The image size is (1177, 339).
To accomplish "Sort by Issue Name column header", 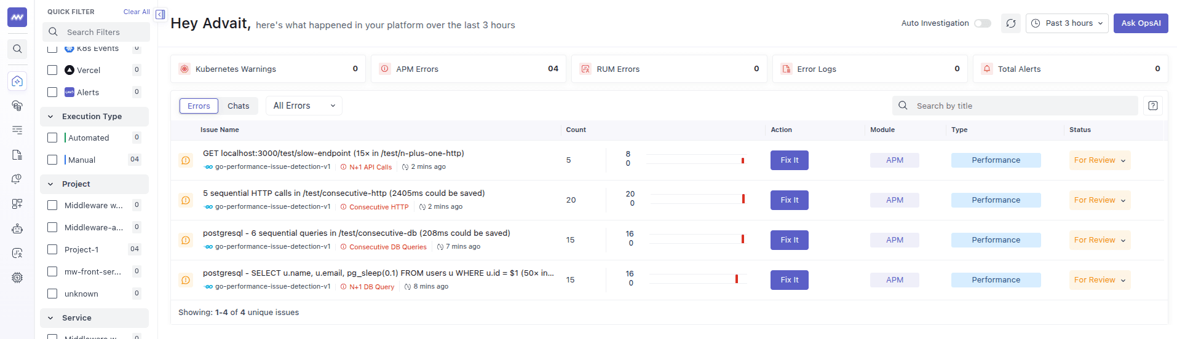I will coord(220,130).
